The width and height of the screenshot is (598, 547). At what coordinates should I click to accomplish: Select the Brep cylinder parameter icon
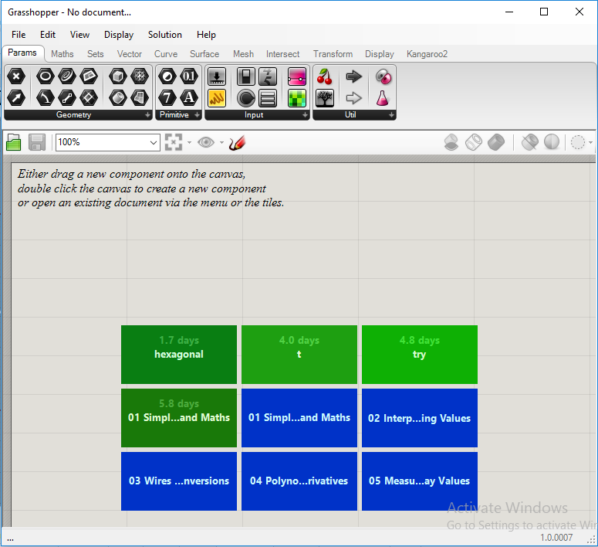118,98
